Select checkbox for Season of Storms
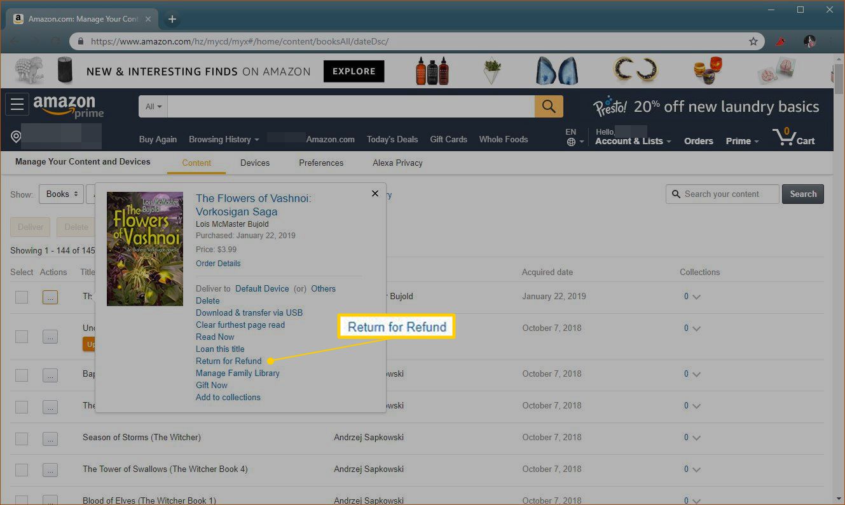This screenshot has width=845, height=505. click(22, 438)
